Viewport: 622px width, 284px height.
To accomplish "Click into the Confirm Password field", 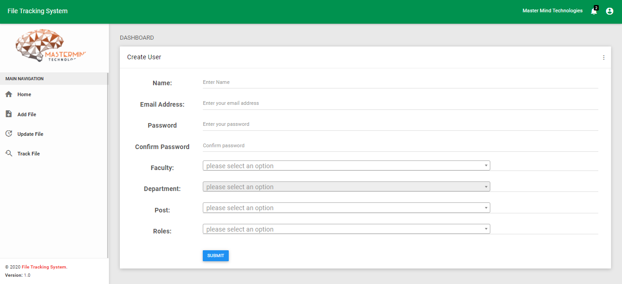I will pyautogui.click(x=400, y=146).
